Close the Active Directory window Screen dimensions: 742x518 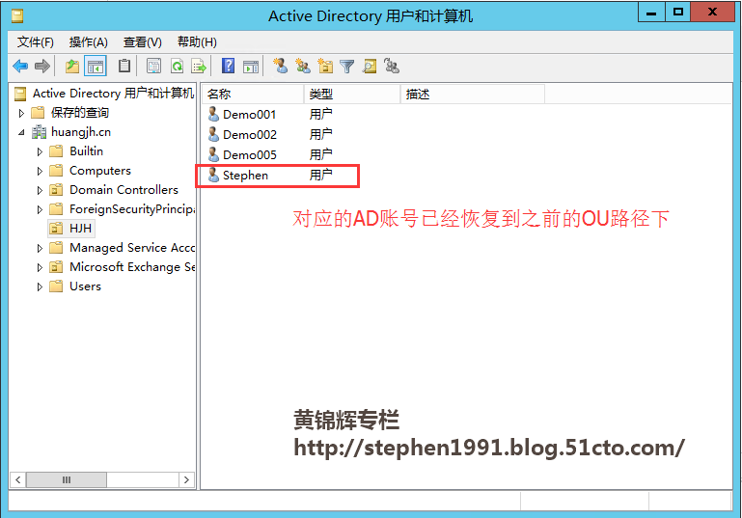[x=712, y=13]
